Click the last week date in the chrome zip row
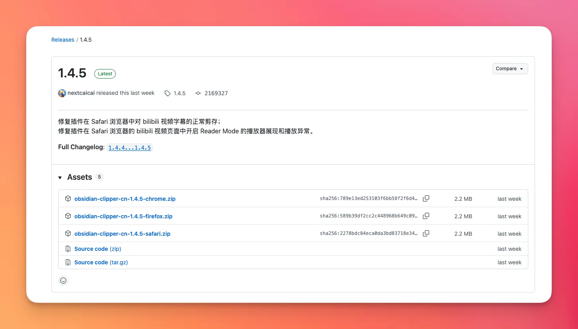This screenshot has height=329, width=578. tap(509, 199)
